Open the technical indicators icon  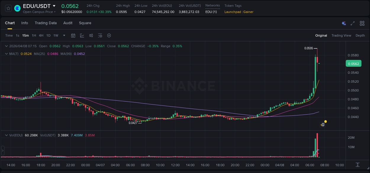pos(81,35)
